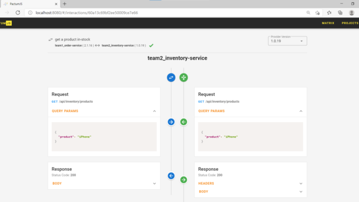The image size is (359, 202).
Task: Click left response Status Code 200 text
Action: coord(63,175)
